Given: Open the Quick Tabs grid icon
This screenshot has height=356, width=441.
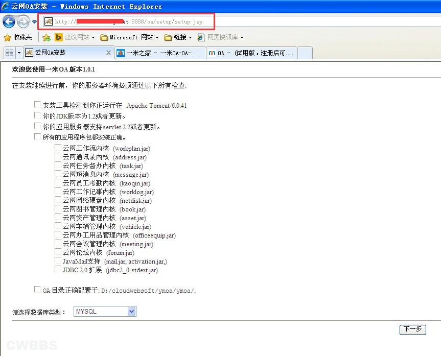Looking at the screenshot, I should pos(9,53).
